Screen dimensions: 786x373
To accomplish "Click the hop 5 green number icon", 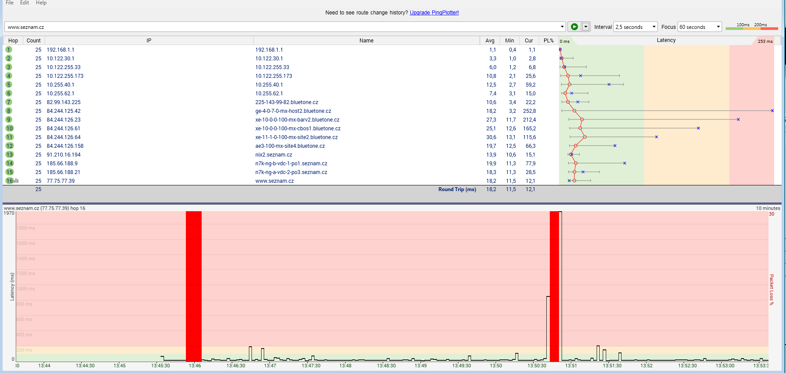I will tap(9, 84).
